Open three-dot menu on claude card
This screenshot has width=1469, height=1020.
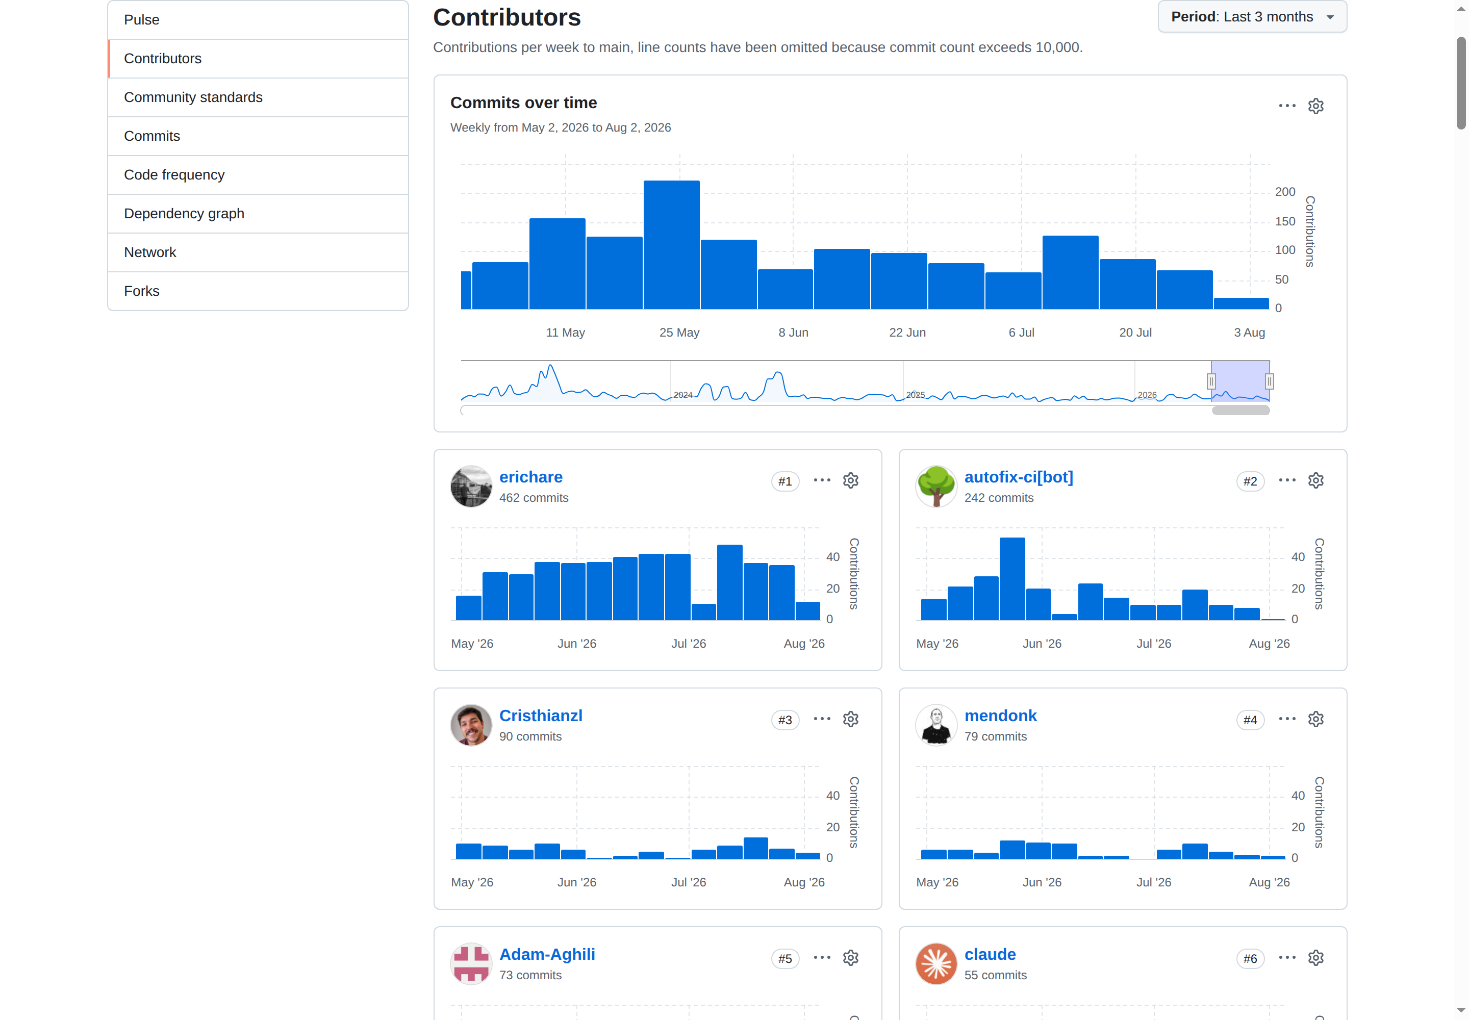pyautogui.click(x=1287, y=958)
